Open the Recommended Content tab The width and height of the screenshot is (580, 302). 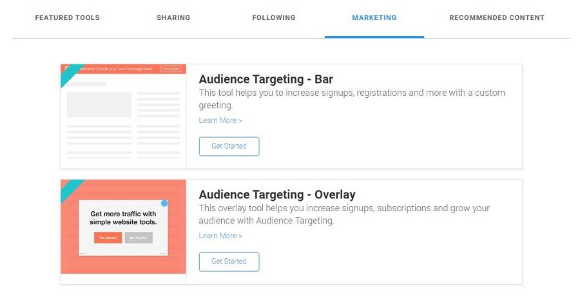tap(497, 18)
